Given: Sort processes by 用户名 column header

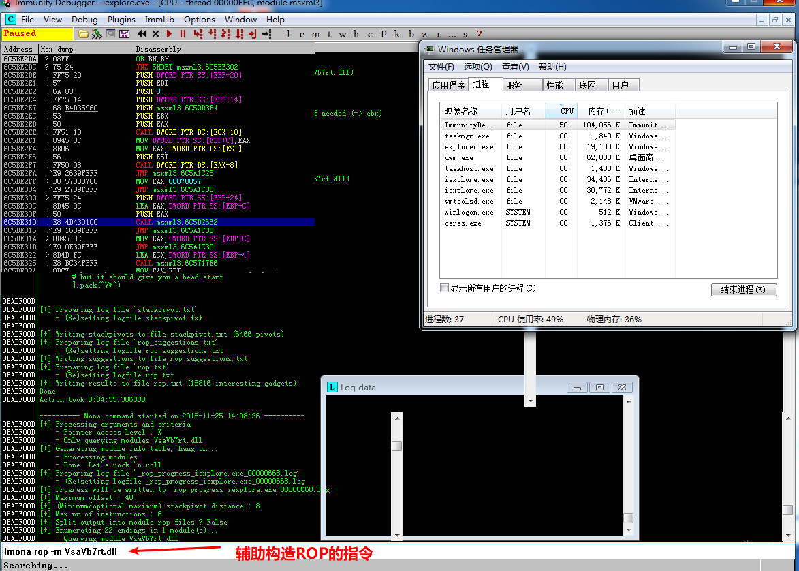Looking at the screenshot, I should click(523, 110).
